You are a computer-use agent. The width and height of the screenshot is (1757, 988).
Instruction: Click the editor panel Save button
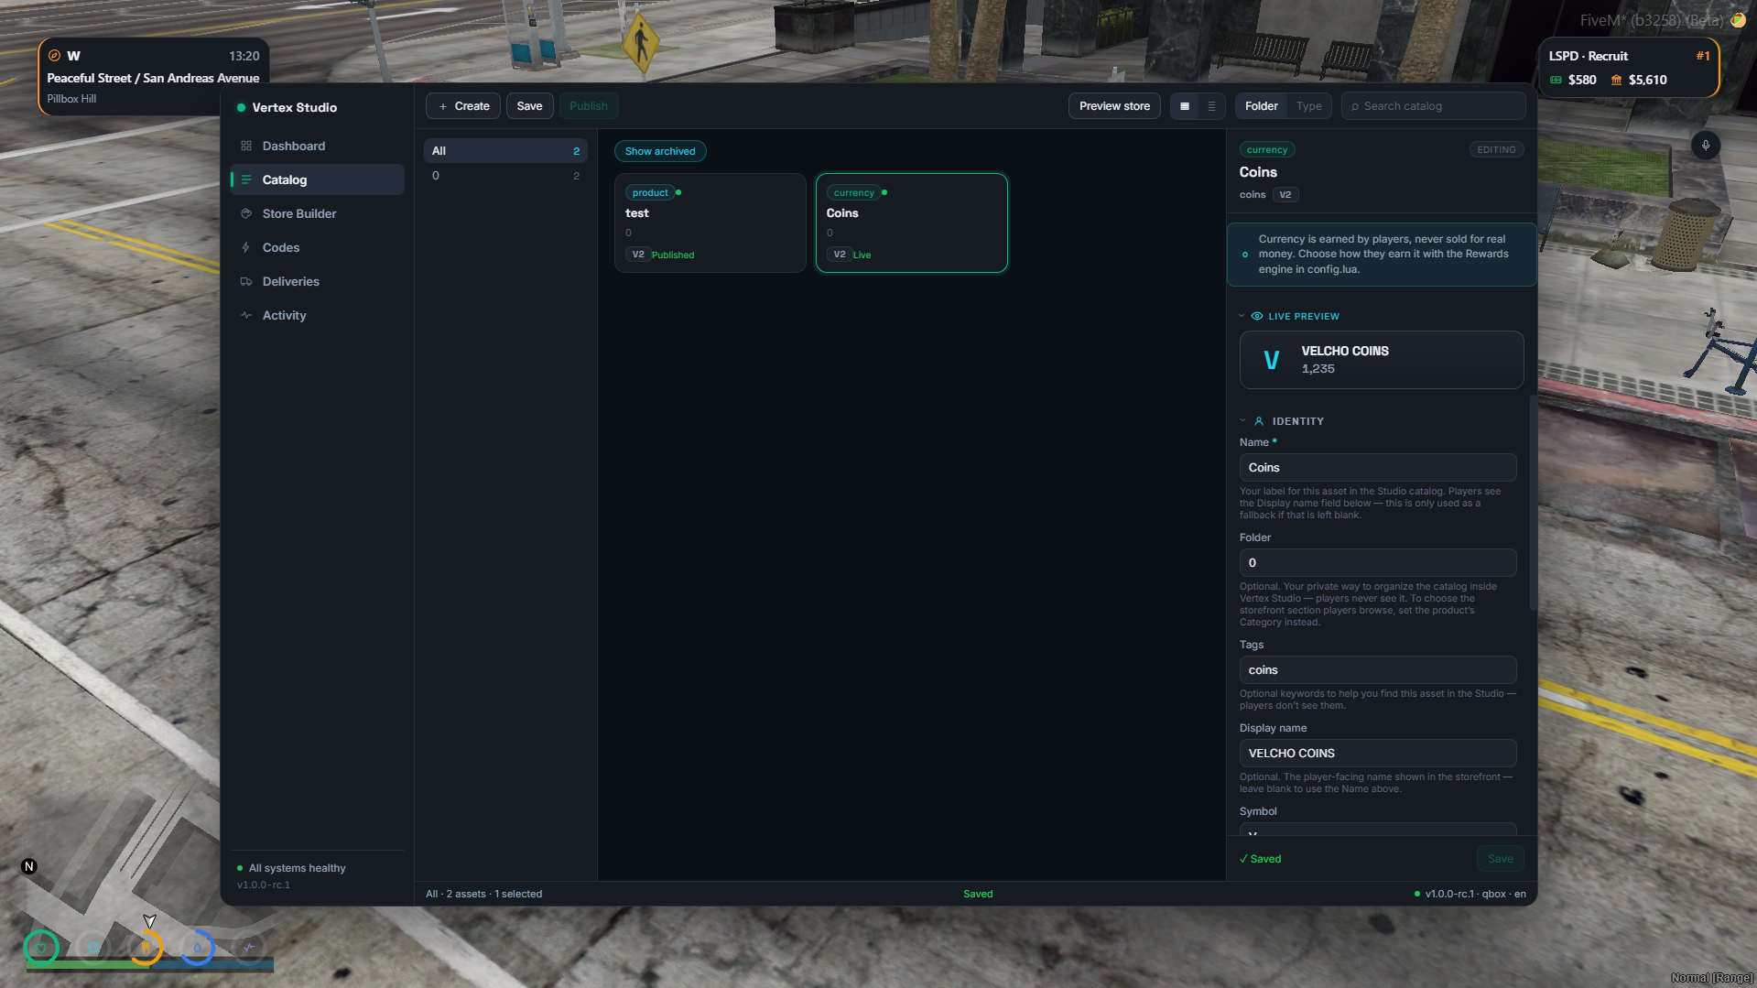point(1500,859)
